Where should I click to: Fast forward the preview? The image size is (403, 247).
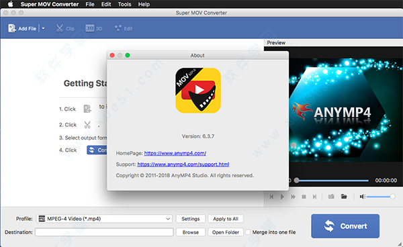pos(293,197)
